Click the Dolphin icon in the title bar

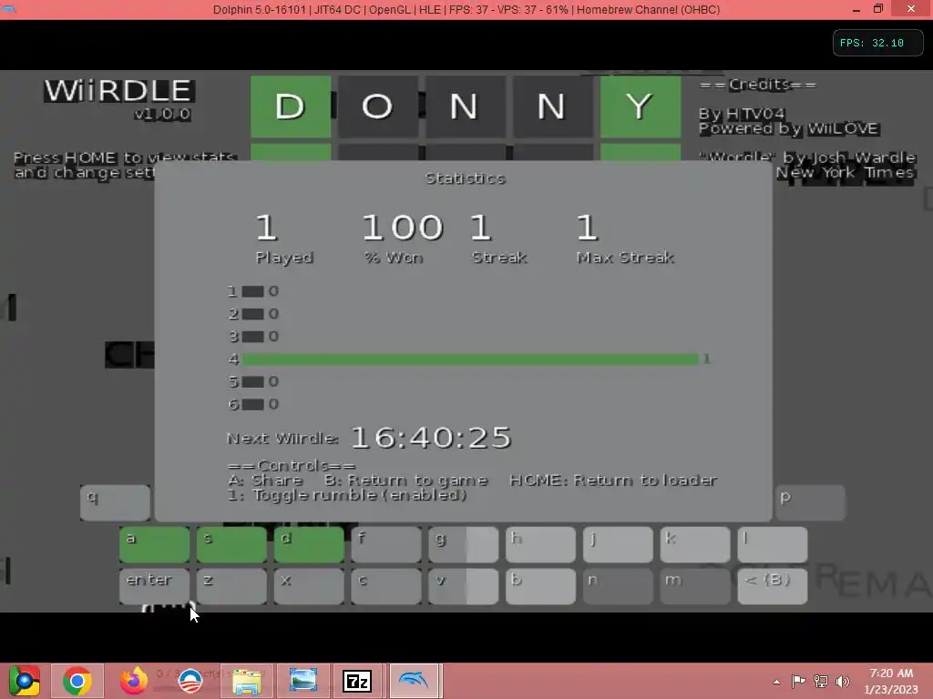click(x=9, y=9)
